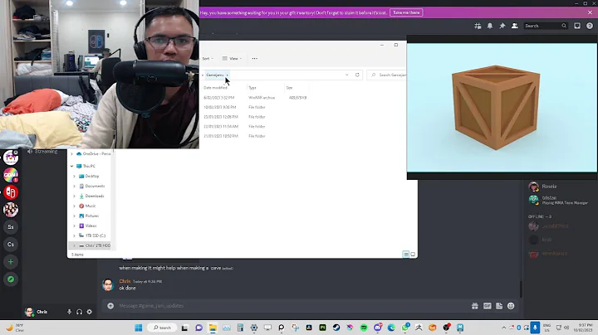
Task: Open the red Nintendo Switch server icon
Action: (x=11, y=192)
